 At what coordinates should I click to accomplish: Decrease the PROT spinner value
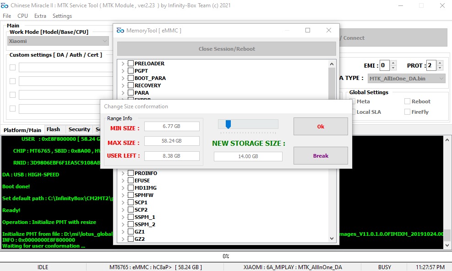pos(440,68)
